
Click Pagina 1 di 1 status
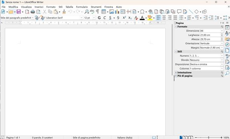[13, 137]
